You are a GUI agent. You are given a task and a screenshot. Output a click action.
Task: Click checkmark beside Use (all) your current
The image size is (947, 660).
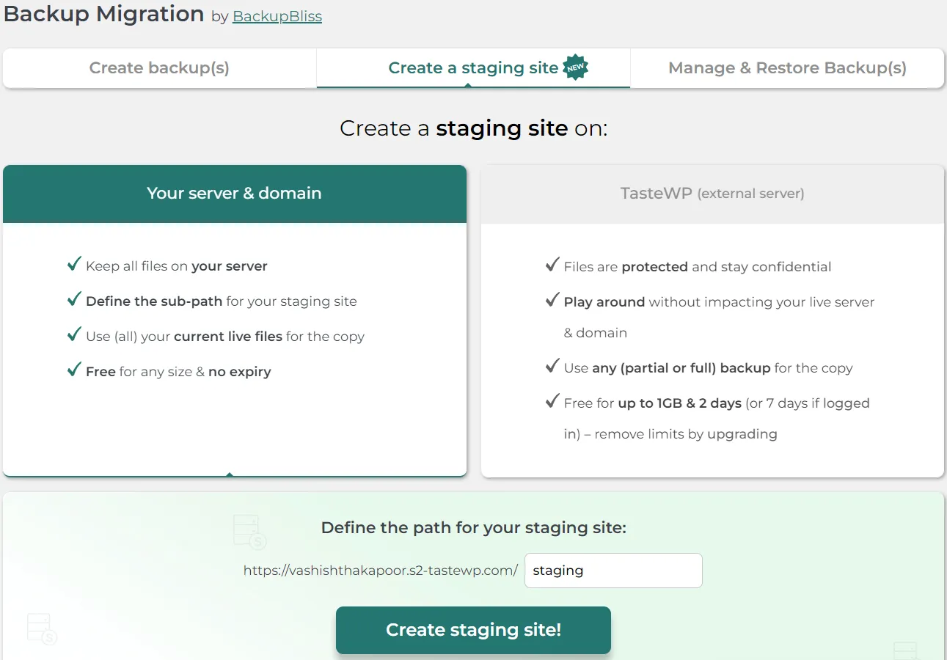tap(73, 334)
